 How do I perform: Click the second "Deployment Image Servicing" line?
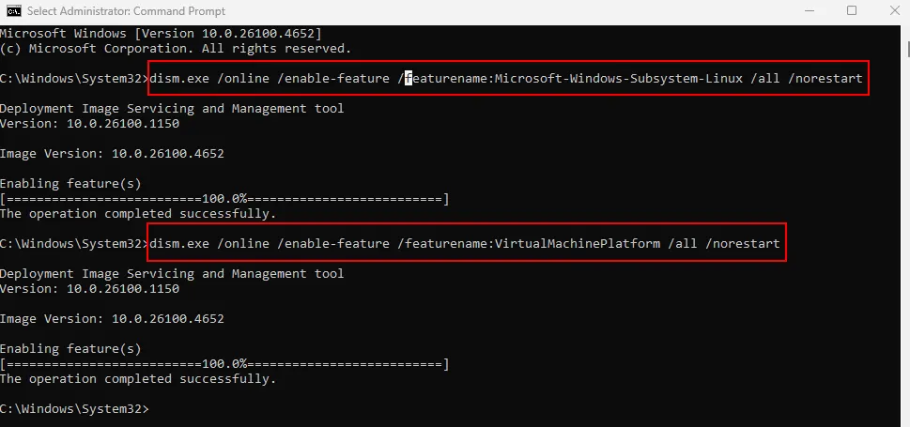[x=172, y=274]
